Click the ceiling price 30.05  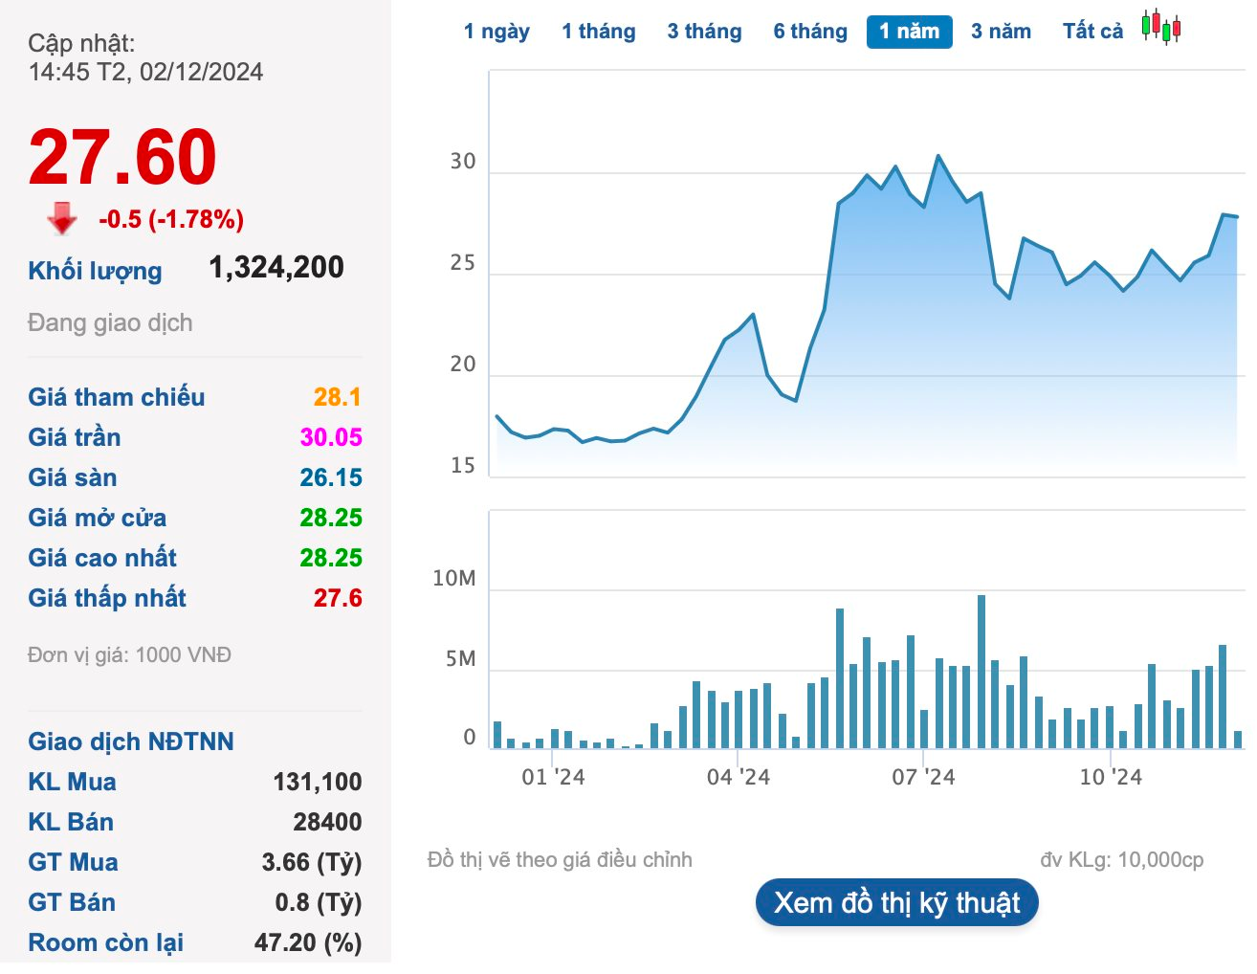[x=331, y=437]
